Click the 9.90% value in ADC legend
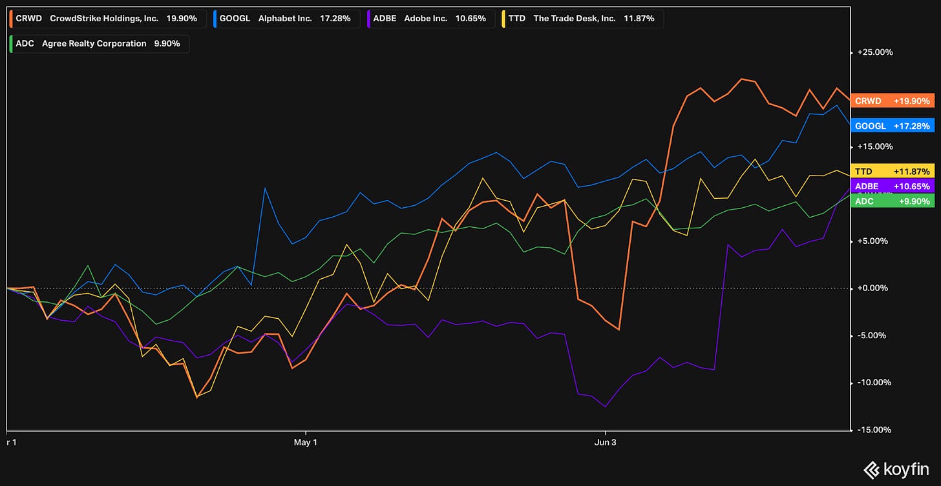The image size is (941, 486). point(167,44)
